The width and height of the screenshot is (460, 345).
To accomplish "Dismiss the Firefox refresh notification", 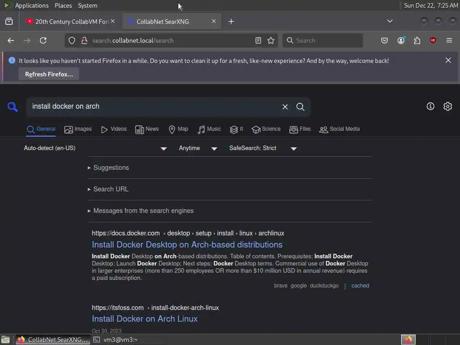I will point(448,60).
